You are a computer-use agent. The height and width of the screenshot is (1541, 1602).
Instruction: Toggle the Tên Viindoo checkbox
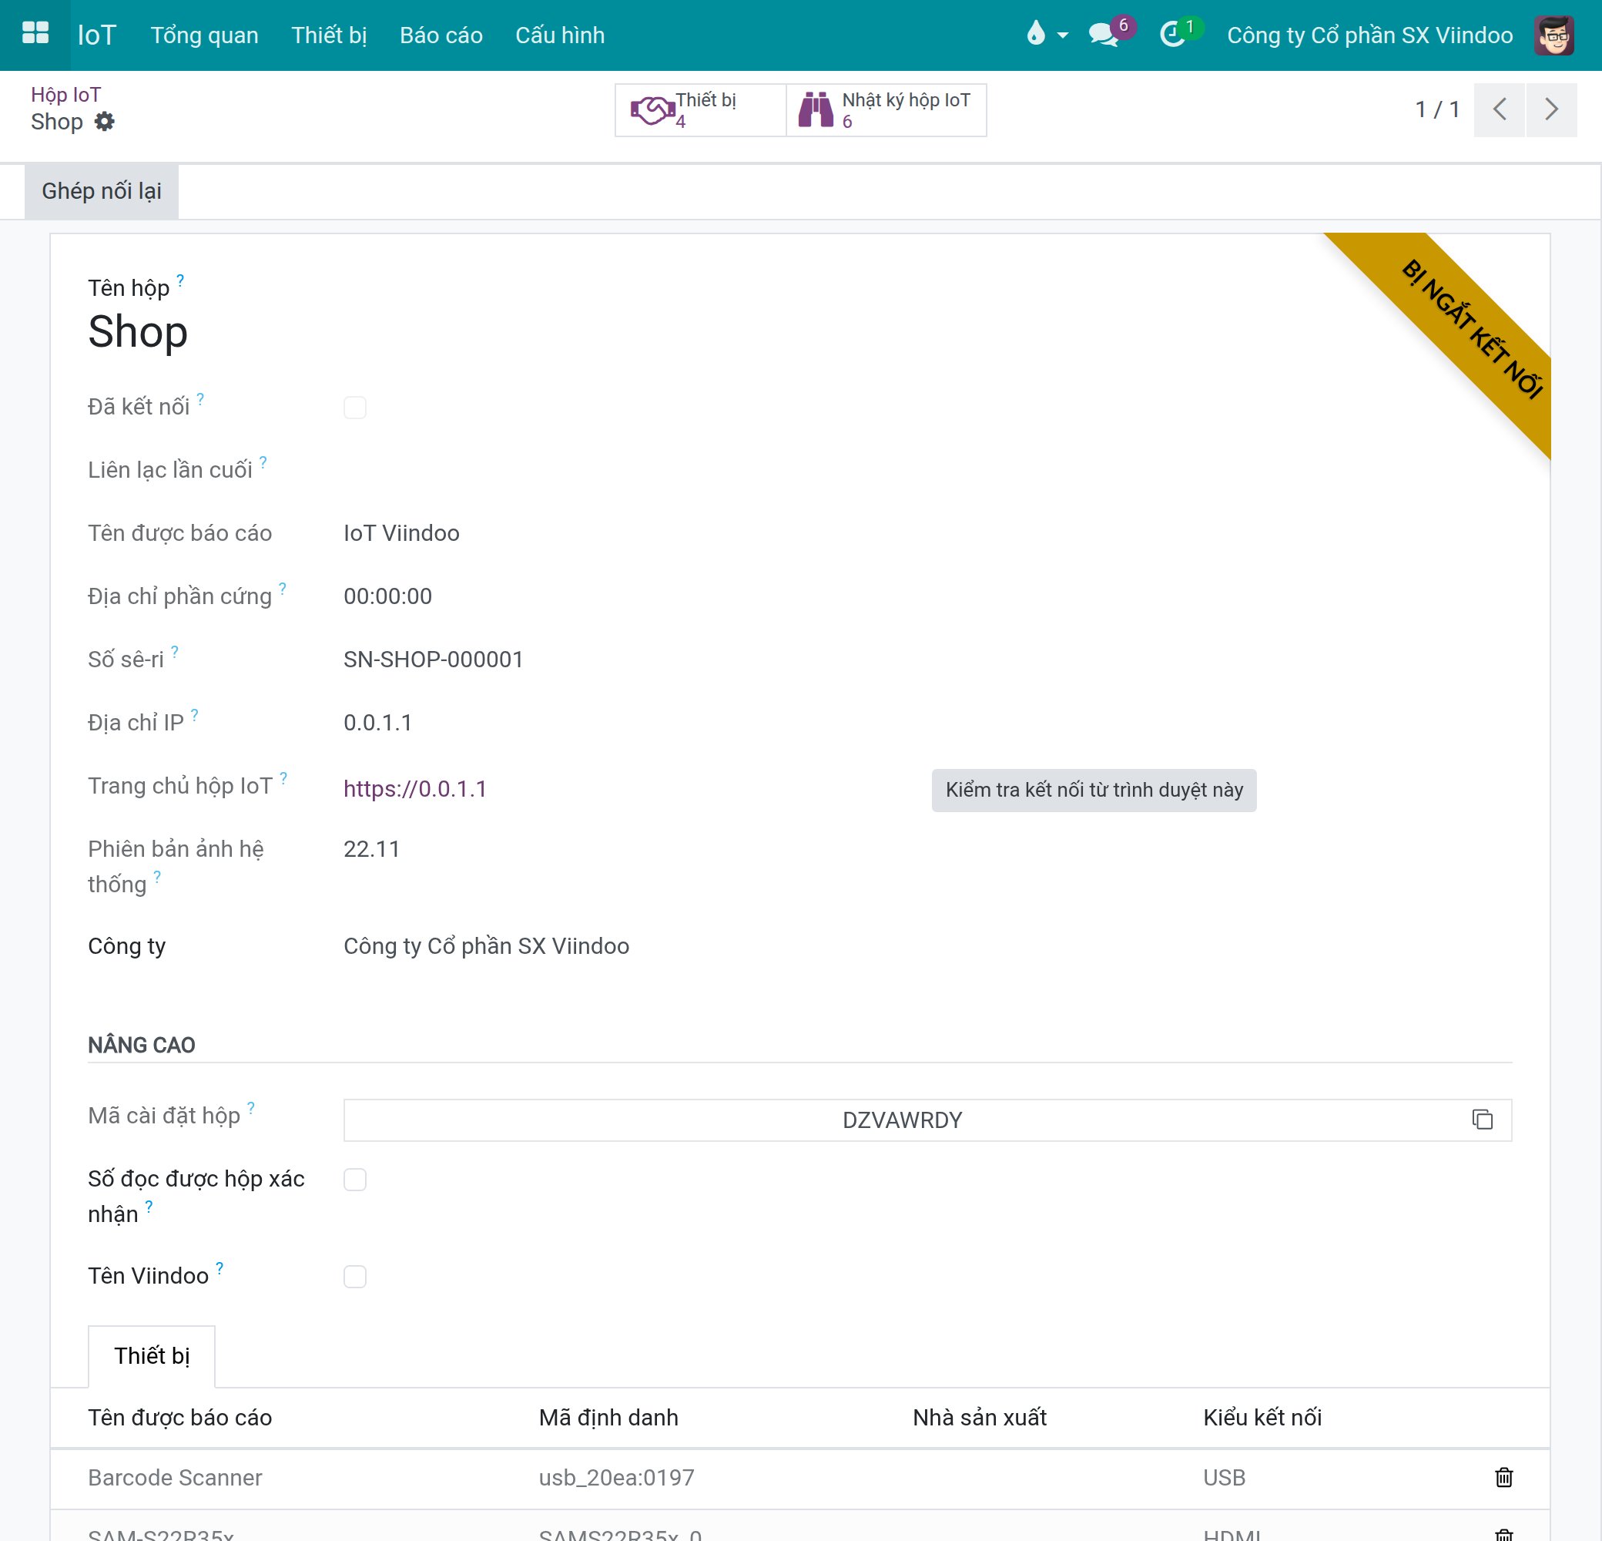pyautogui.click(x=355, y=1276)
